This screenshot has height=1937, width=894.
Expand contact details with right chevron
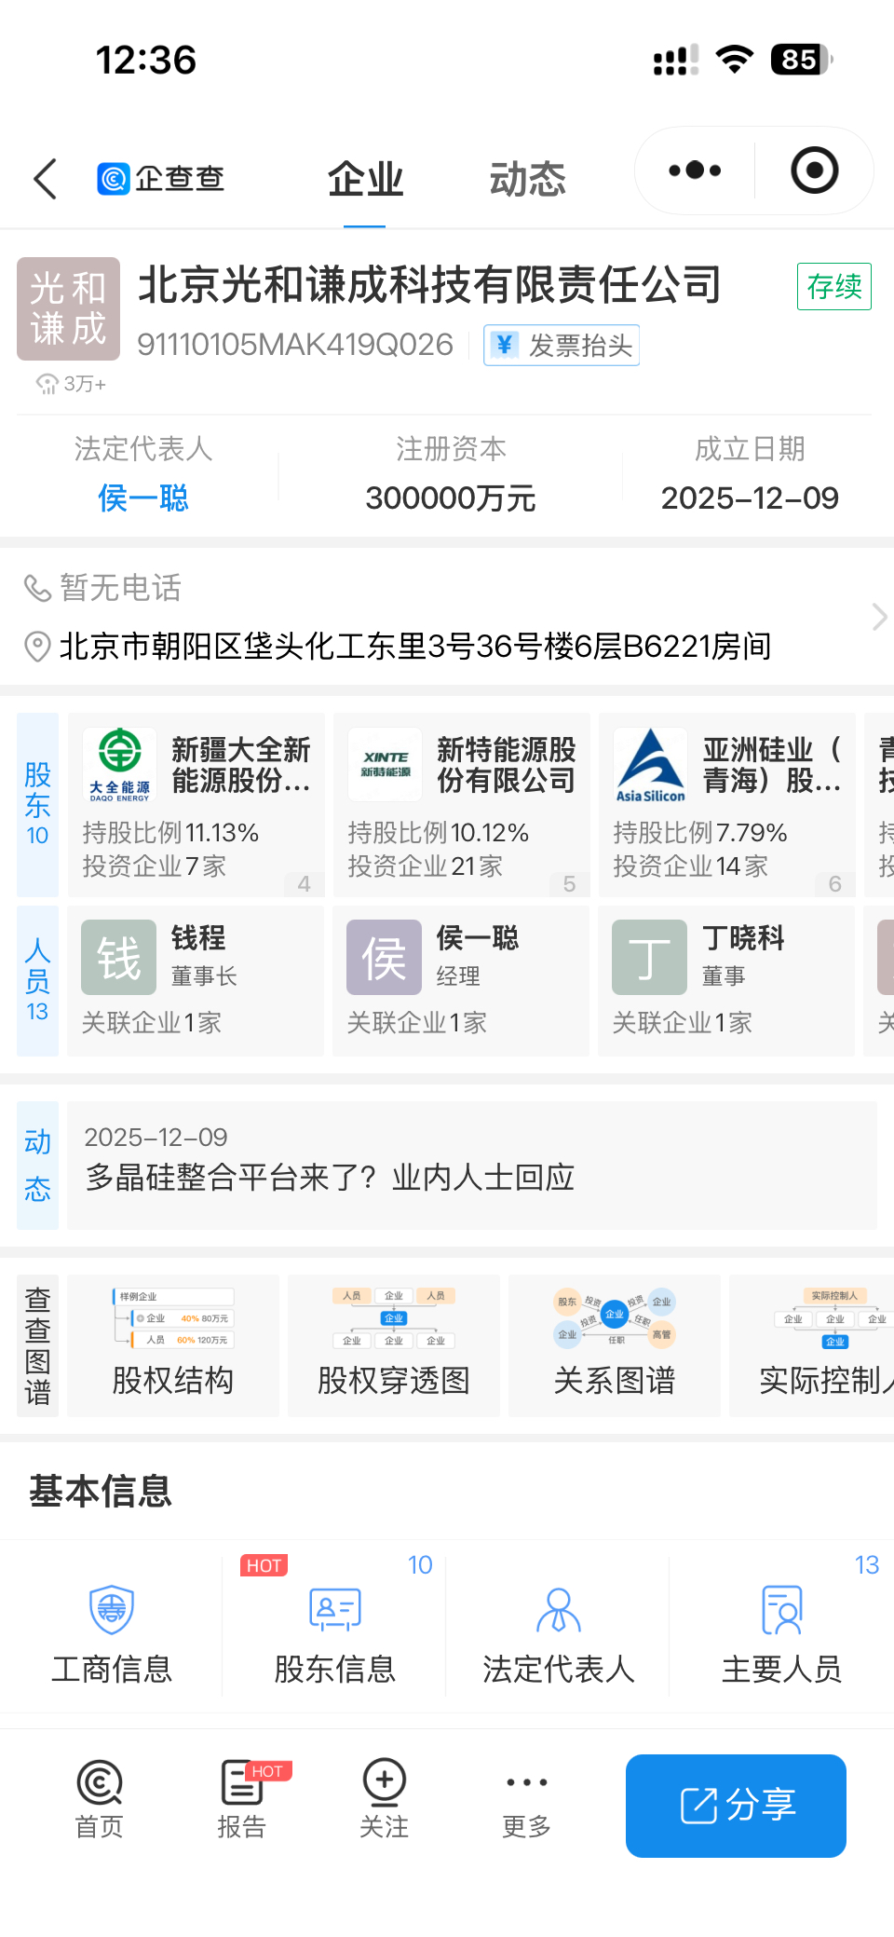click(x=879, y=617)
